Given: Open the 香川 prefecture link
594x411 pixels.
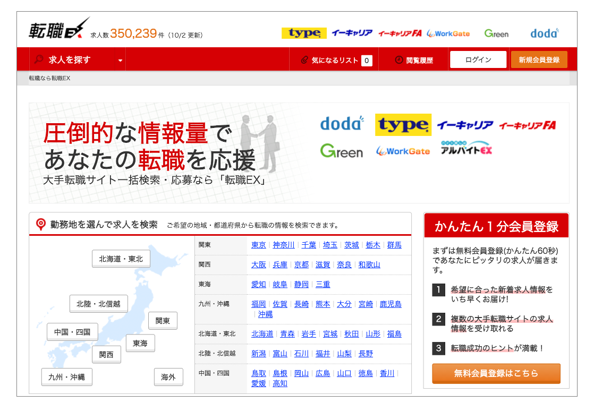Looking at the screenshot, I should coord(387,373).
